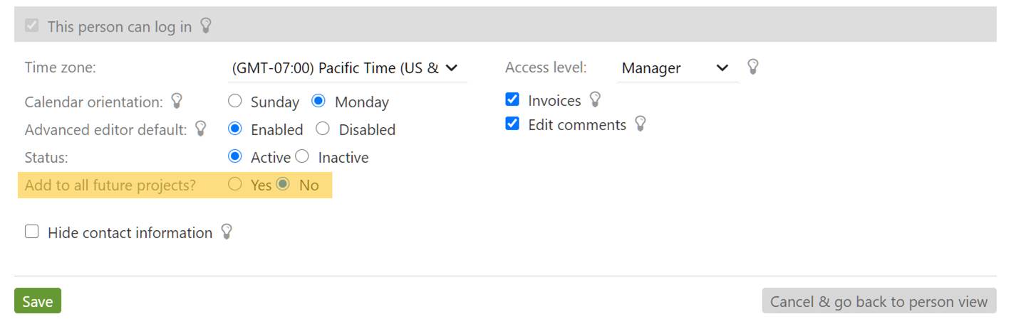
Task: Set Advanced editor default to Disabled
Action: [x=323, y=129]
